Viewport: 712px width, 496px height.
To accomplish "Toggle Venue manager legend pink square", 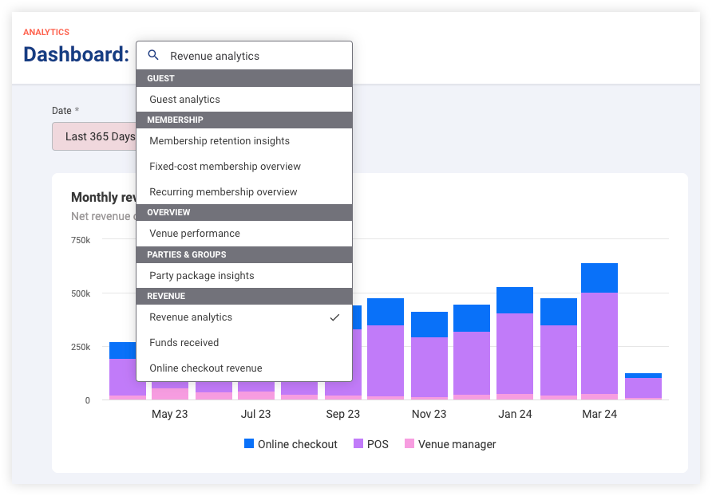I will tap(409, 443).
